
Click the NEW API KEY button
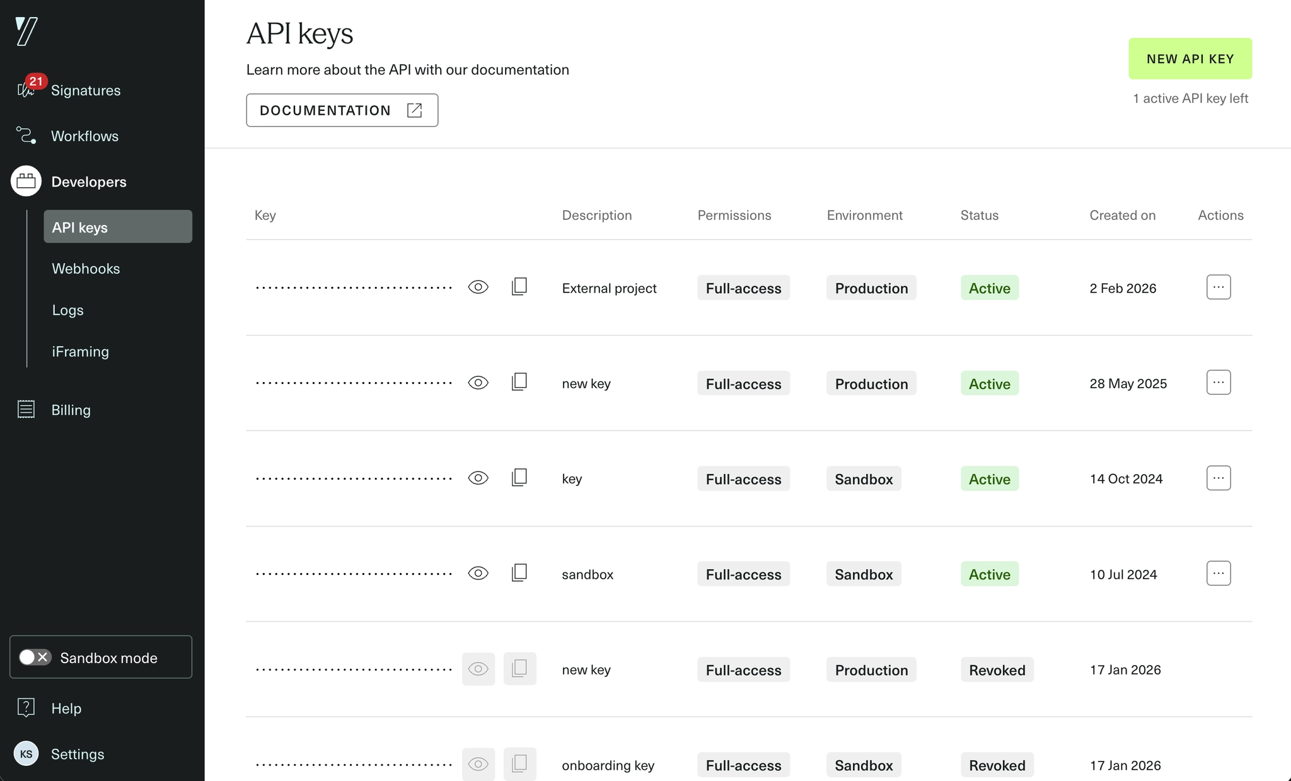[x=1190, y=59]
